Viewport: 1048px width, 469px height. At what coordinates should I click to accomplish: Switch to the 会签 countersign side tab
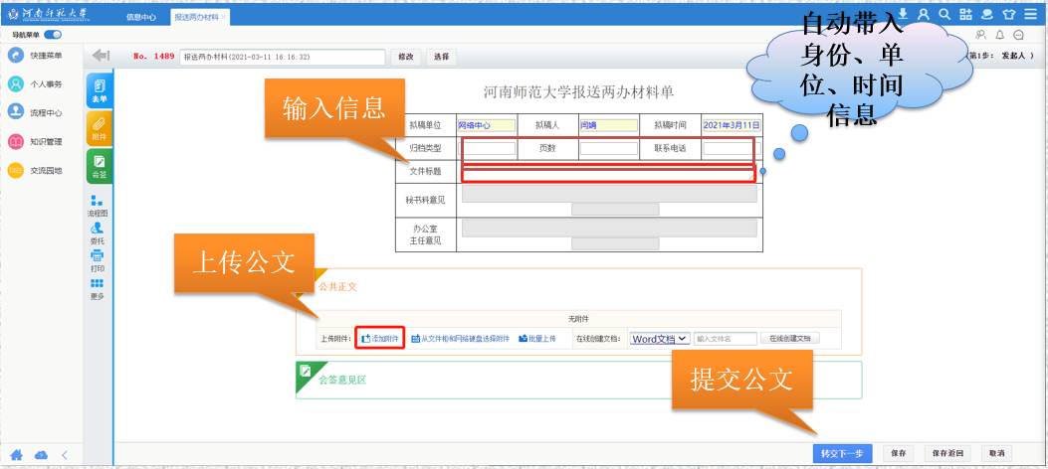(x=99, y=165)
